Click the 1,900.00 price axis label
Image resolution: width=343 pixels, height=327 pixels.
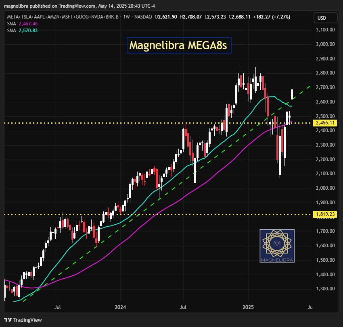325,202
